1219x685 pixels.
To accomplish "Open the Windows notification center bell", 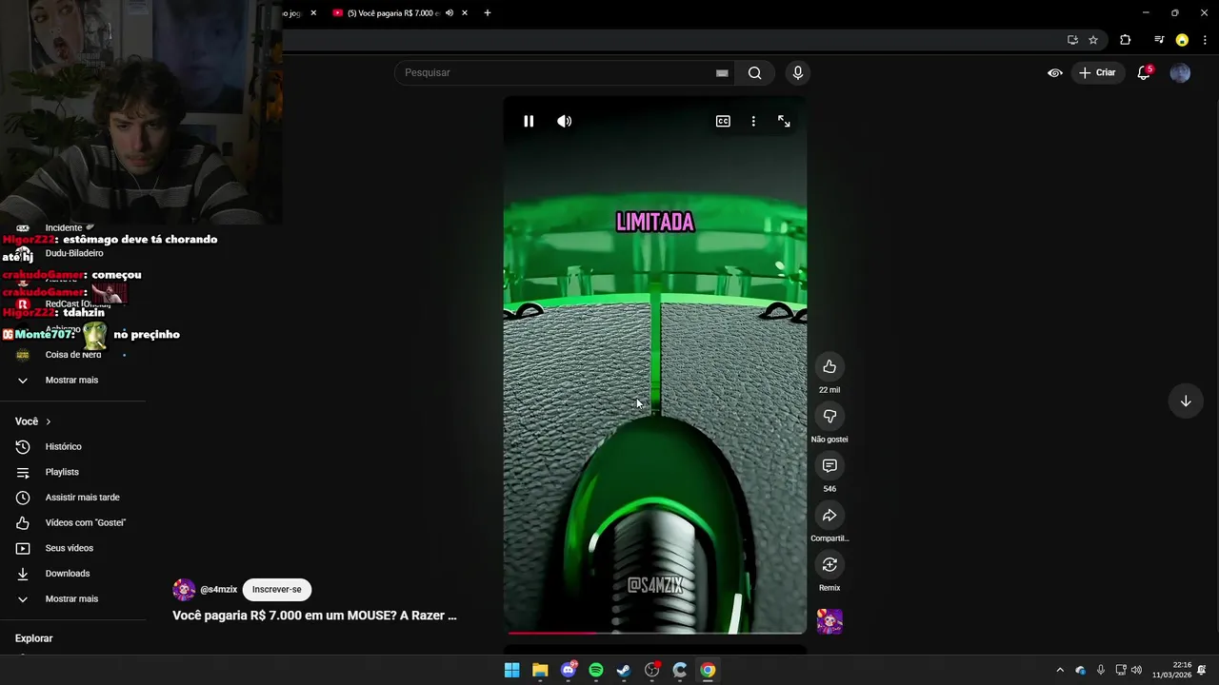I will [x=1203, y=670].
